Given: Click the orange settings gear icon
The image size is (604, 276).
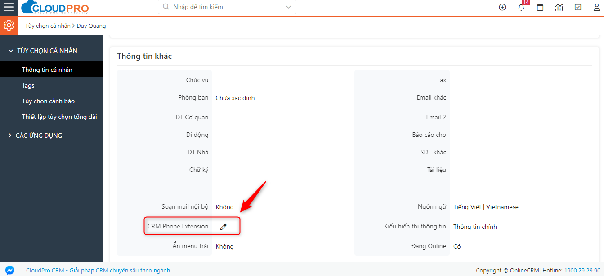Looking at the screenshot, I should pos(9,26).
